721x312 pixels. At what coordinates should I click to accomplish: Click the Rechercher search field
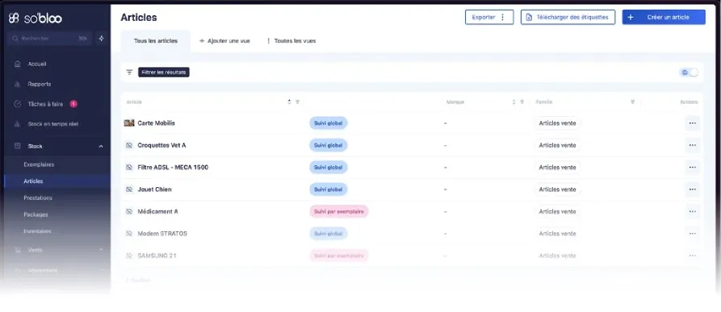coord(50,39)
